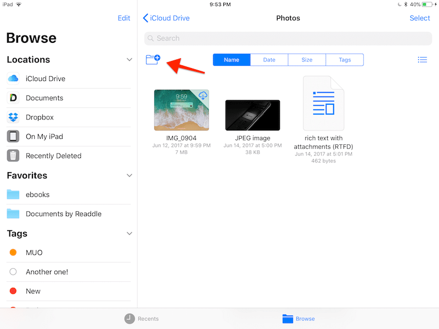
Task: Open Recently Deleted trash
Action: pyautogui.click(x=53, y=156)
